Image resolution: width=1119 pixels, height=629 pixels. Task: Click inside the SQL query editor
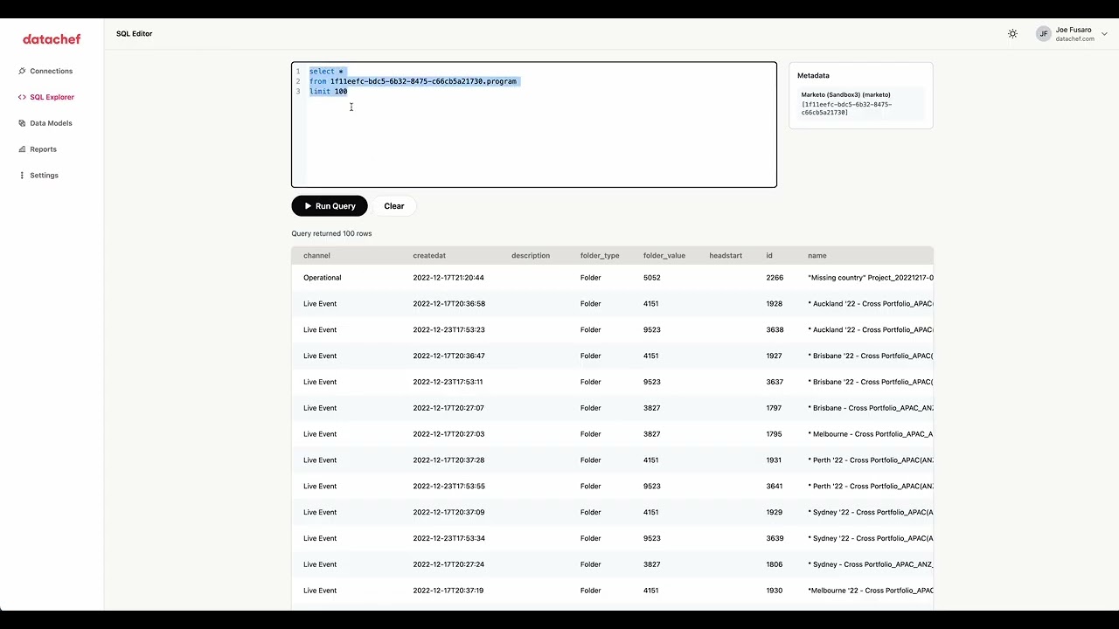click(x=534, y=124)
